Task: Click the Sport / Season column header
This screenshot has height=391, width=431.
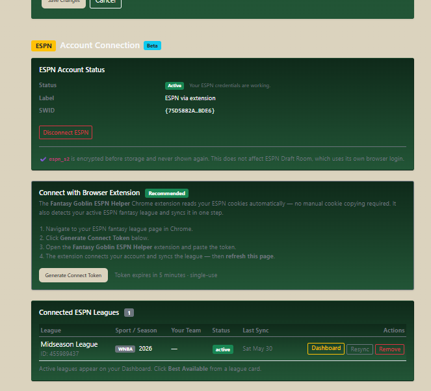Action: [x=136, y=330]
